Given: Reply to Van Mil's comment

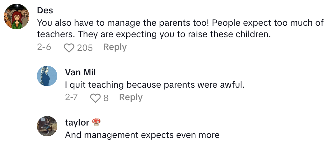Looking at the screenshot, I should point(131,98).
